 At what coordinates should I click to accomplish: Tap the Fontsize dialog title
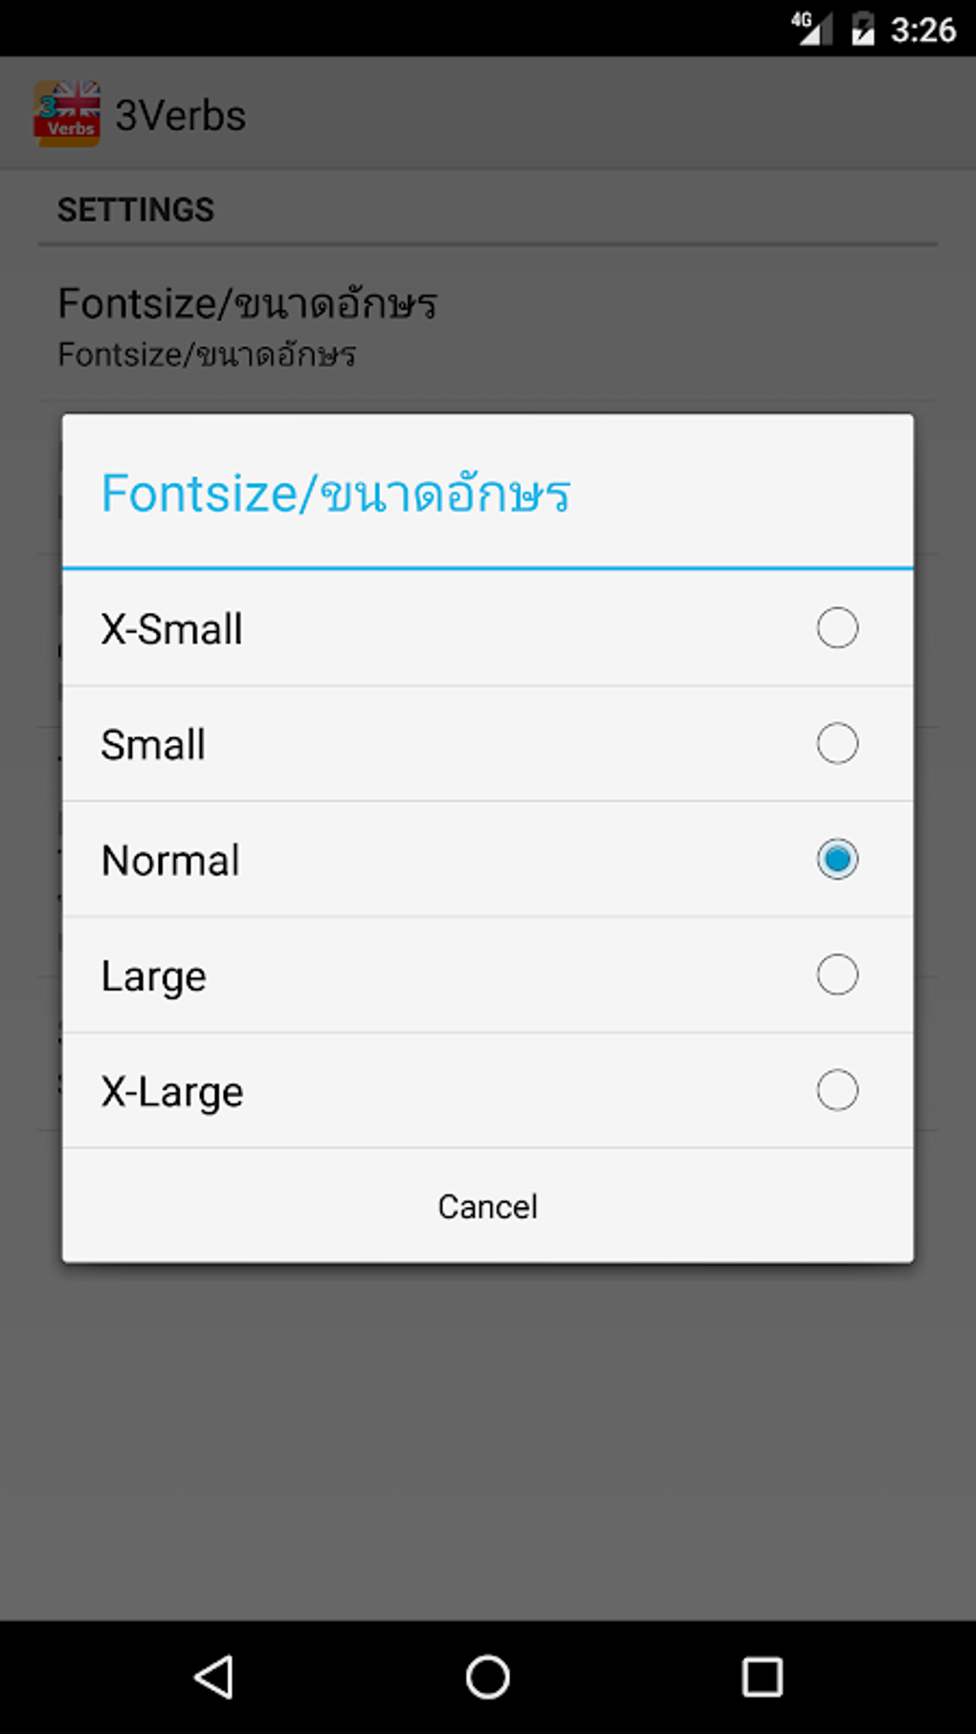(336, 494)
